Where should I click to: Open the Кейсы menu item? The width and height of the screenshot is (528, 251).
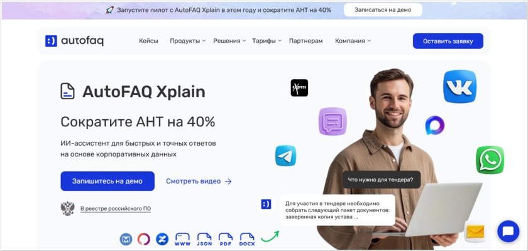click(148, 41)
